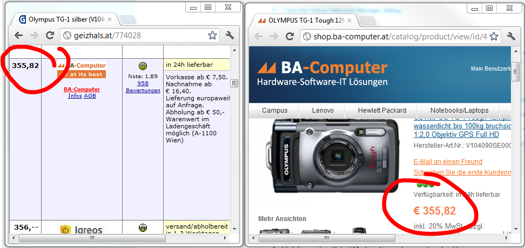
Task: Open new tab in geizhals window
Action: (x=127, y=20)
